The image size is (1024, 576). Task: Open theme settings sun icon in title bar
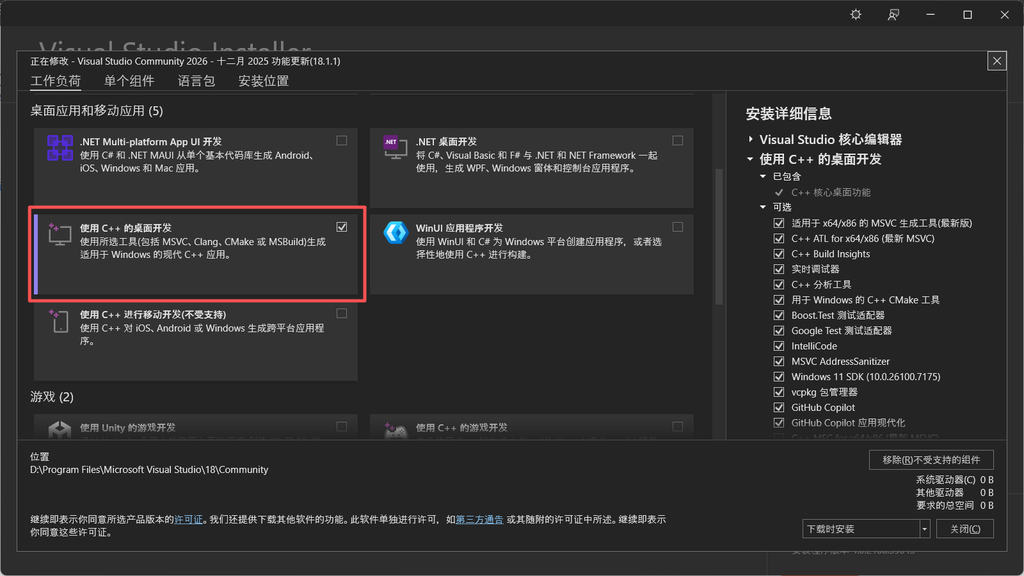856,14
